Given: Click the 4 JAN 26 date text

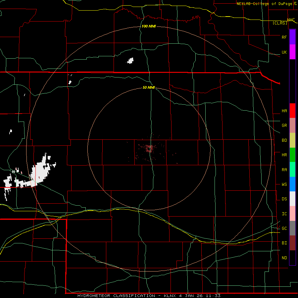Looking at the screenshot, I should (x=191, y=296).
